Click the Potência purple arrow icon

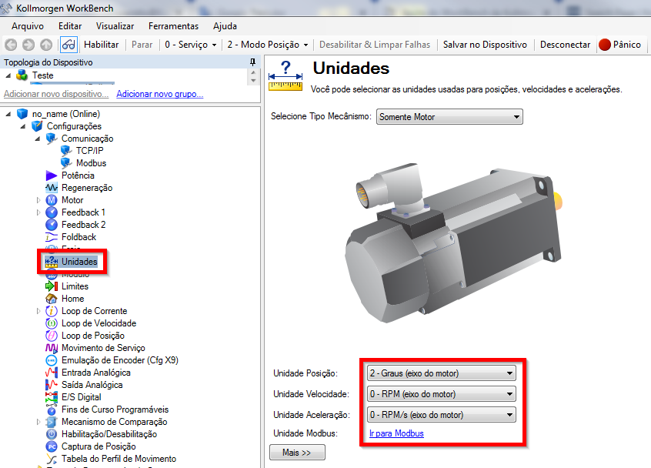[x=52, y=175]
